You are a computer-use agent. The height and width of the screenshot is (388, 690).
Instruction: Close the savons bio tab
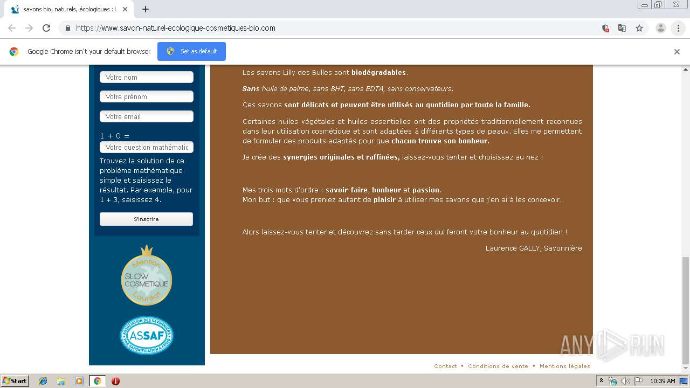pos(126,9)
